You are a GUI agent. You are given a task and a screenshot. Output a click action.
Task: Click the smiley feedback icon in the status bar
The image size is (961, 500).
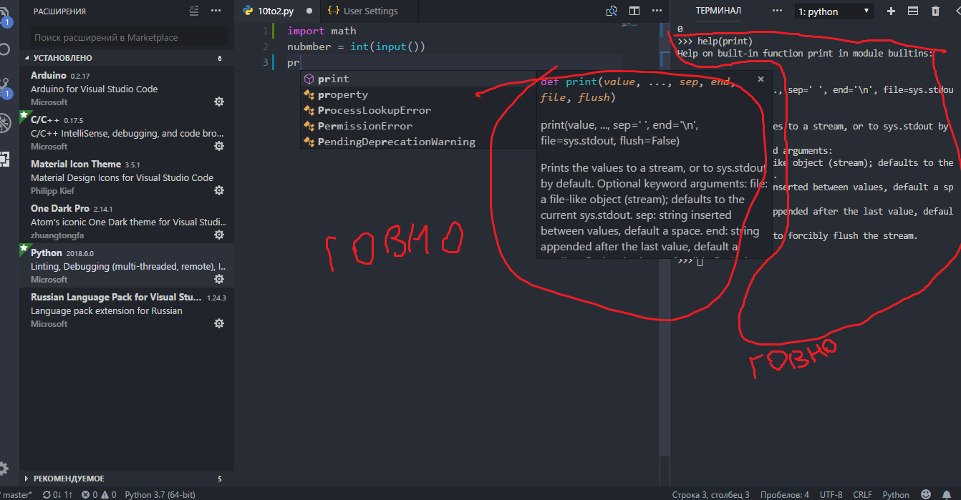pos(926,494)
